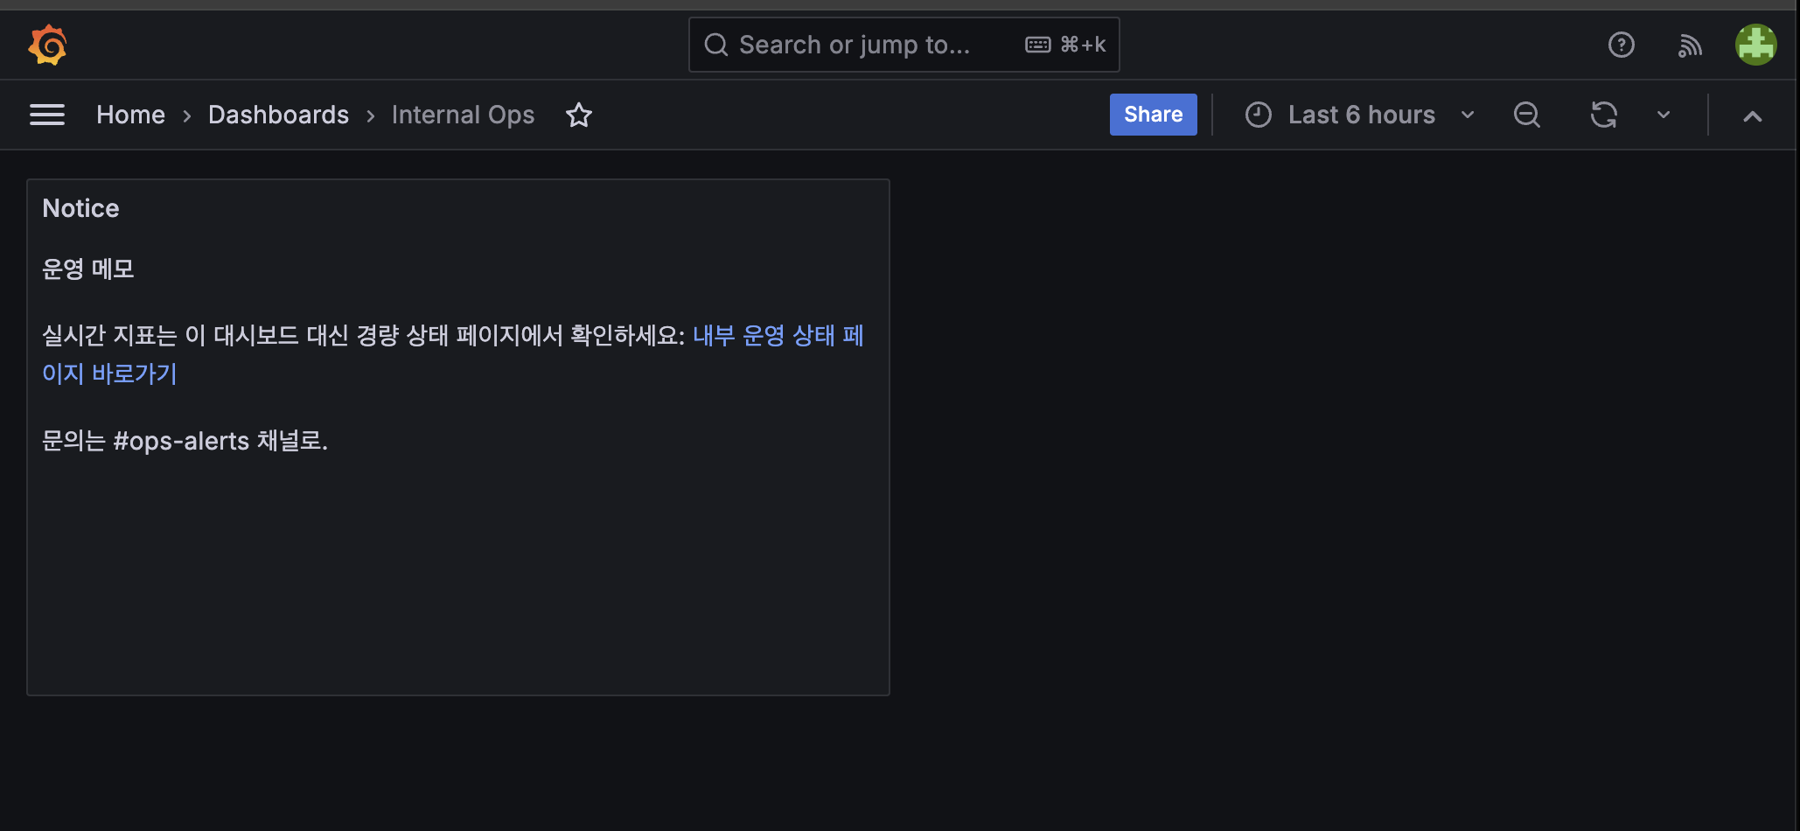This screenshot has height=831, width=1800.
Task: Collapse the top toolbar with chevron up
Action: [1752, 116]
